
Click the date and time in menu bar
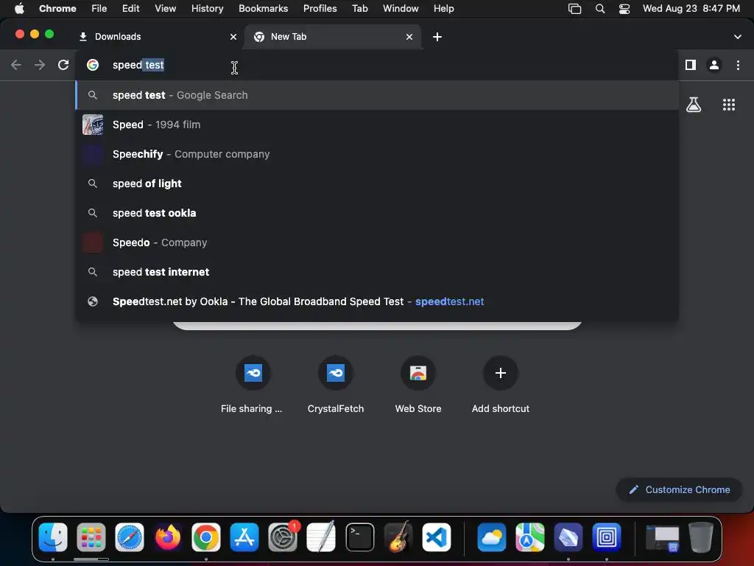691,8
